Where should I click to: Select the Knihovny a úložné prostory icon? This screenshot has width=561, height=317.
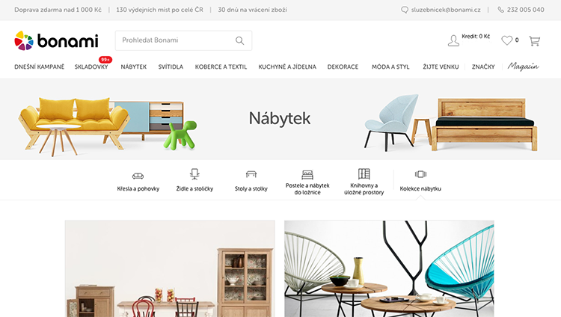(364, 174)
